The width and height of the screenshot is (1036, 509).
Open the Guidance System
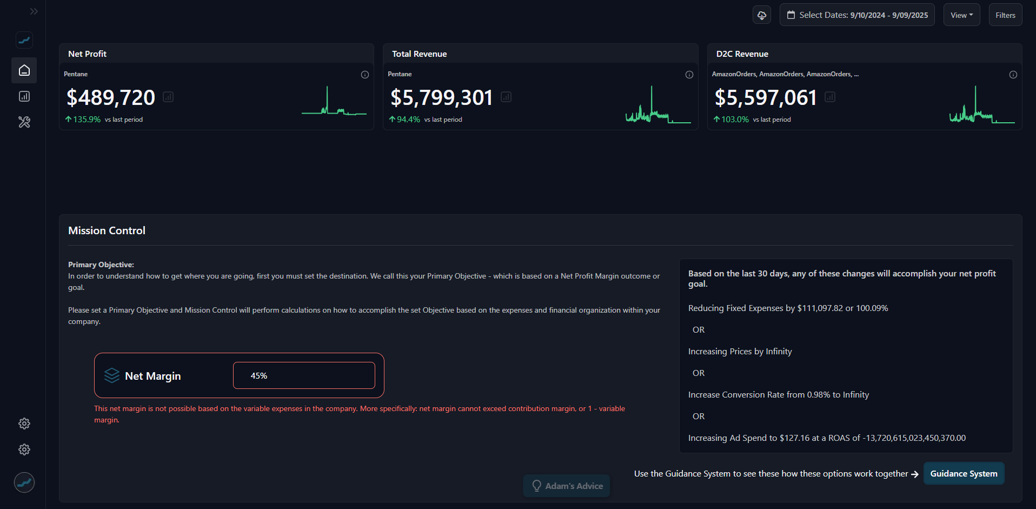click(964, 473)
